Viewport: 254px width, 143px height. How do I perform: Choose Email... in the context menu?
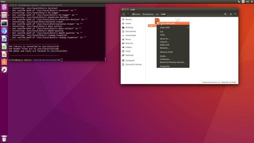point(173,56)
